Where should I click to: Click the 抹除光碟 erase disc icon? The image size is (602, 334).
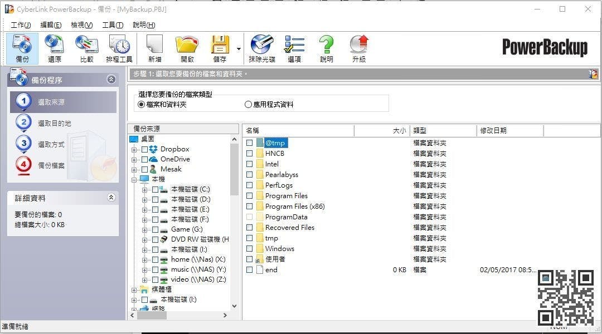[x=262, y=48]
